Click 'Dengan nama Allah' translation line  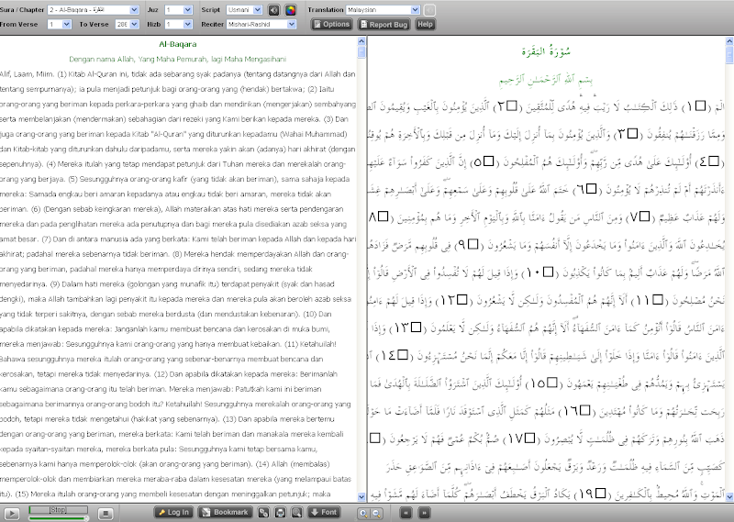177,60
